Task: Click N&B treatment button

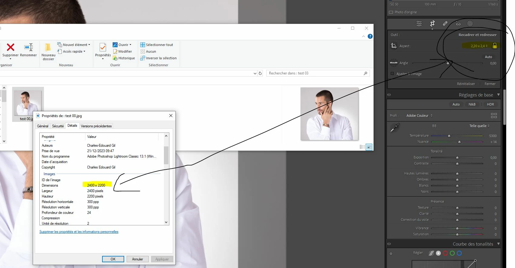Action: coord(472,104)
